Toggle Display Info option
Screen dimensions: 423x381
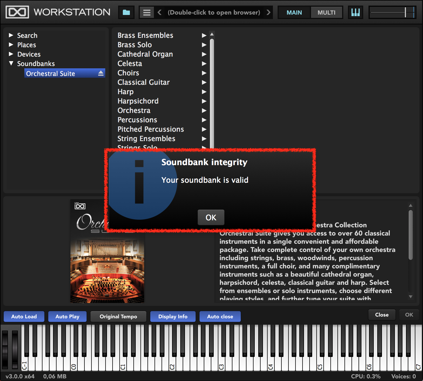173,316
